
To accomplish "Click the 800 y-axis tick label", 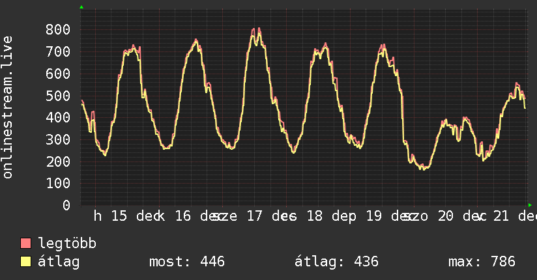I will pyautogui.click(x=58, y=29).
